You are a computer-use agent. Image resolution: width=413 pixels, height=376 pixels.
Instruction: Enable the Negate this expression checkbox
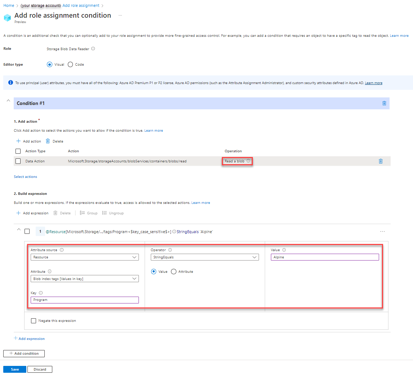pyautogui.click(x=34, y=320)
